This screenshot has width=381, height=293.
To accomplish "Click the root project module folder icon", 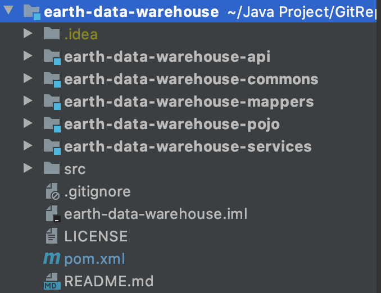I will point(32,12).
